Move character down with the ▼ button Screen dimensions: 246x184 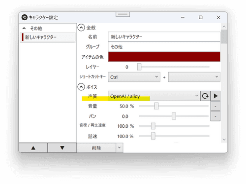(62, 148)
